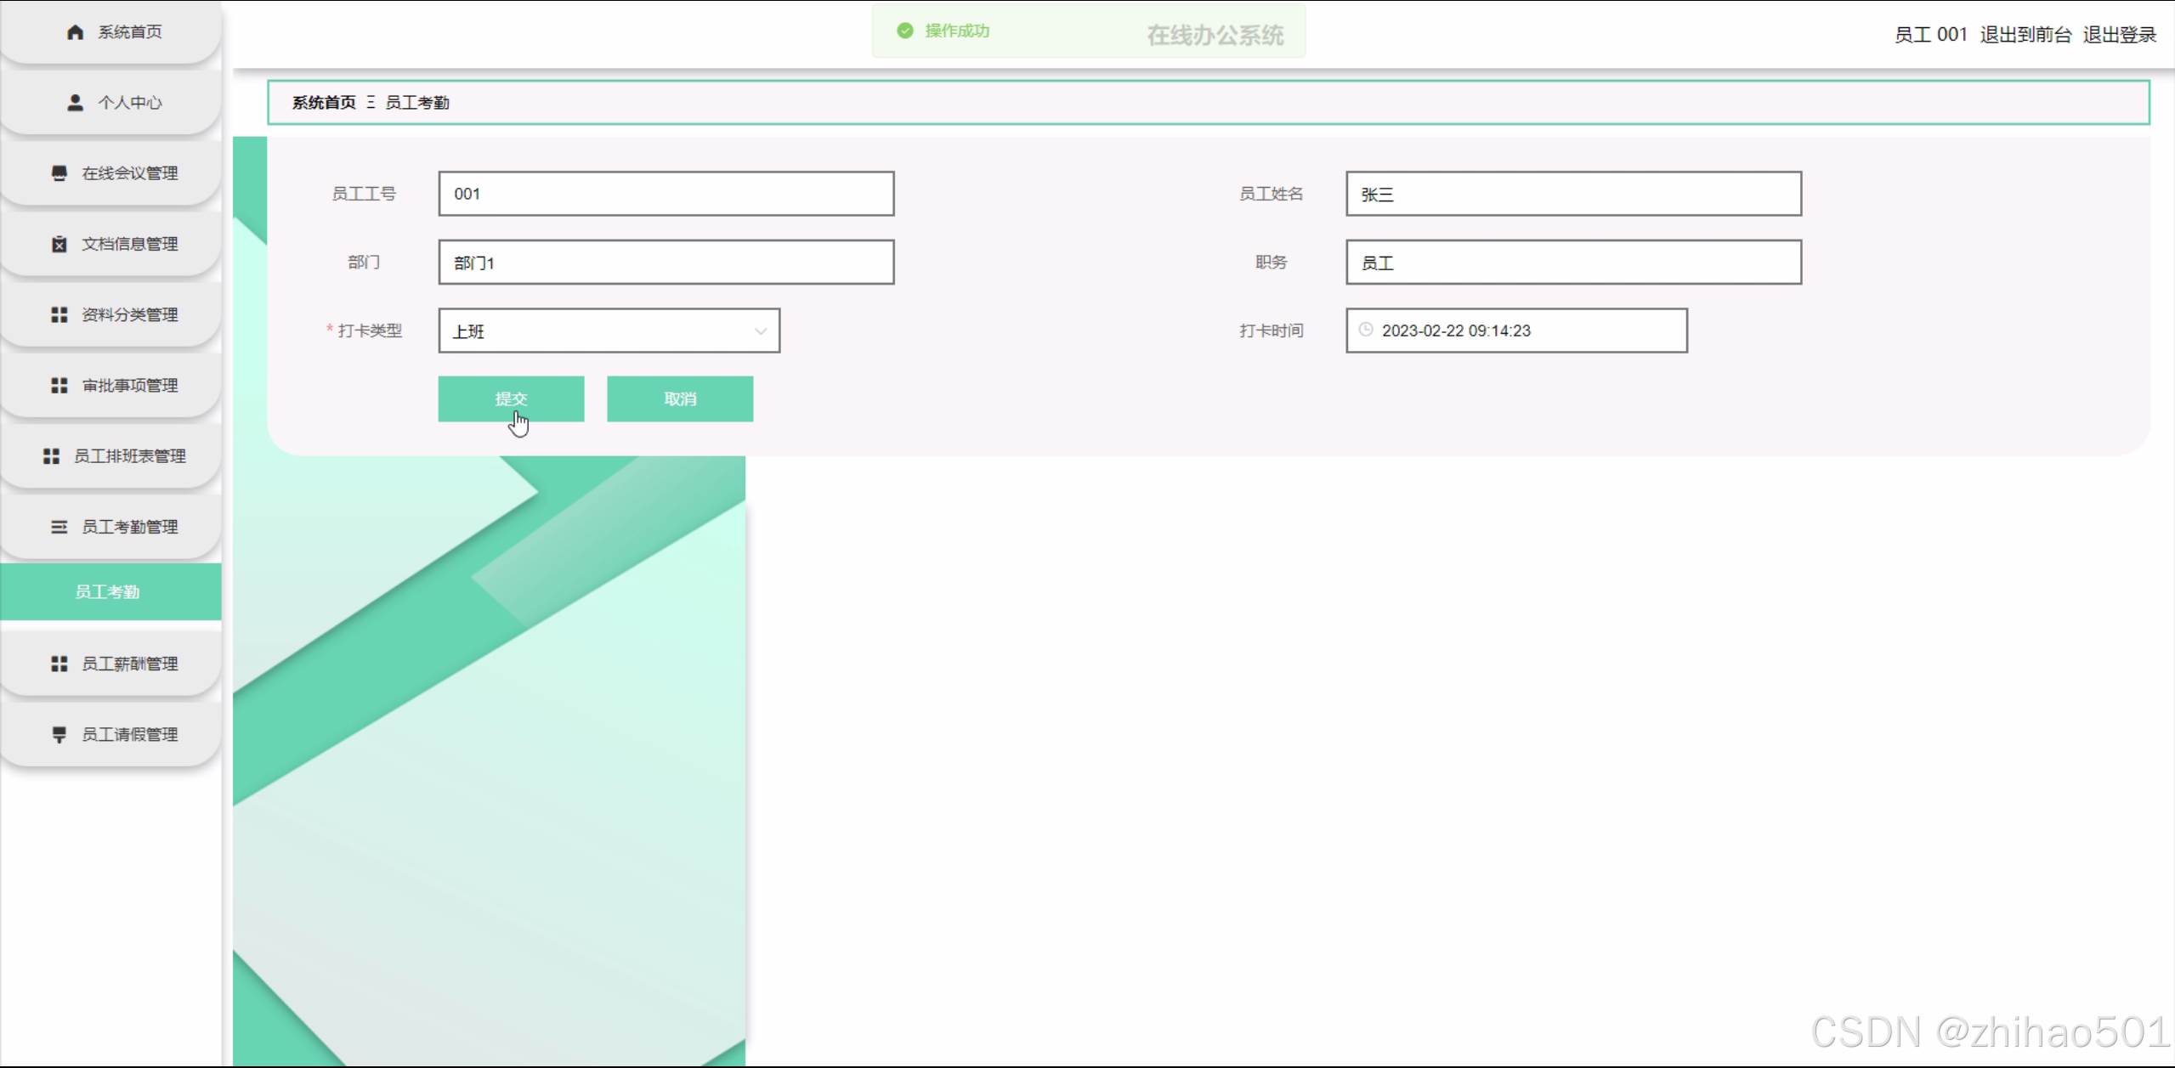Screen dimensions: 2175x1068
Task: Select the 审批事项管理 icon
Action: (x=58, y=385)
